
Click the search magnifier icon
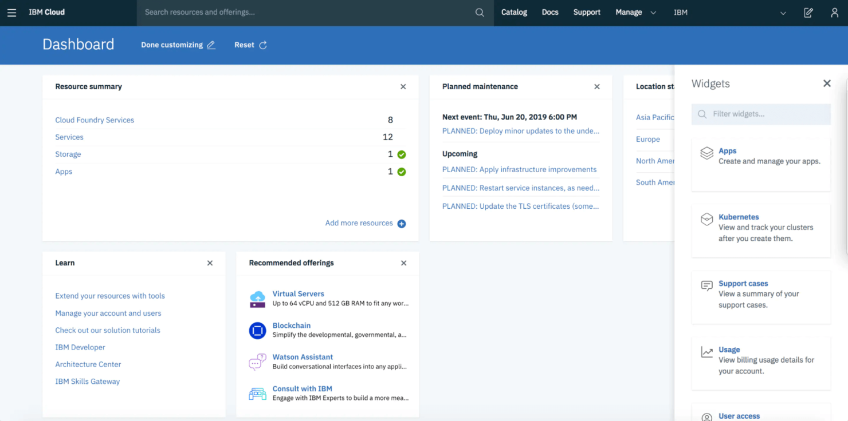(x=480, y=12)
